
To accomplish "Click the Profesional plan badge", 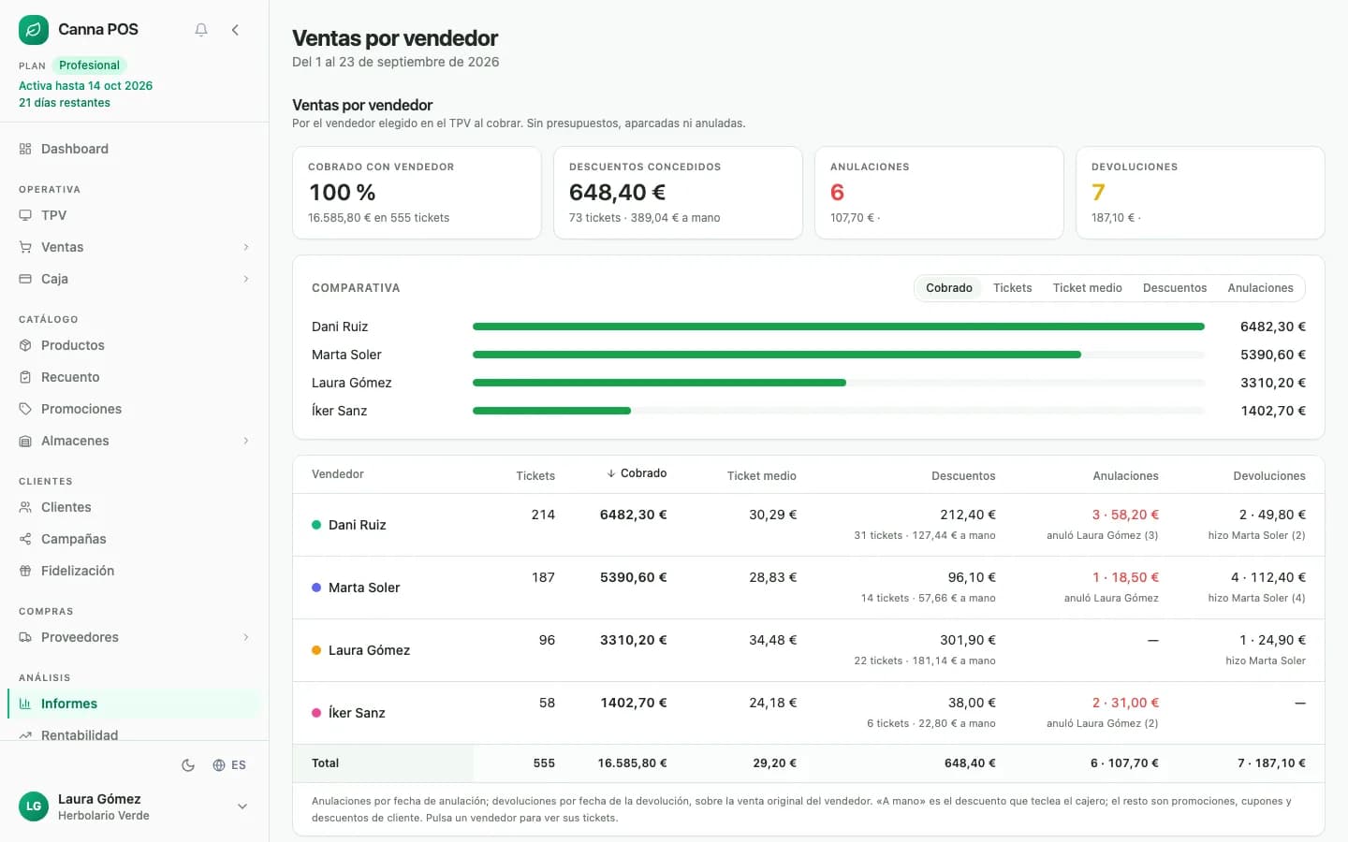I will [x=89, y=65].
